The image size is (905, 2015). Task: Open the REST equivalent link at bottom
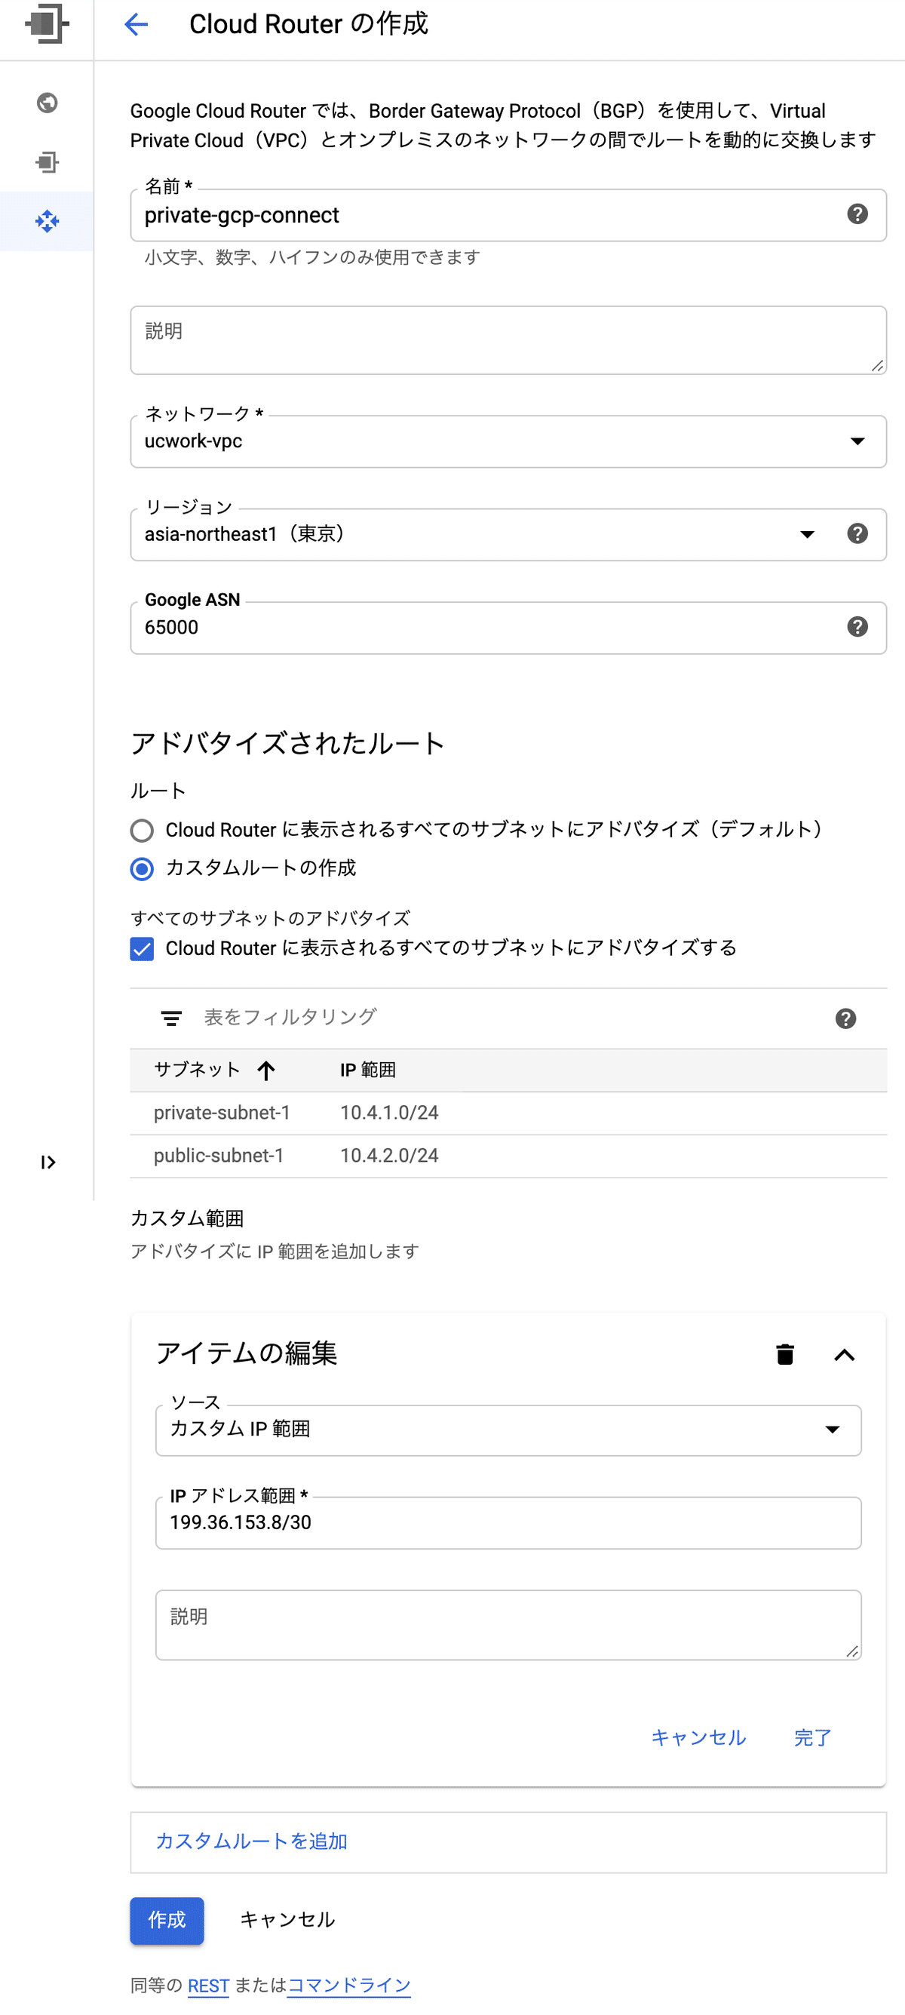click(x=207, y=1984)
